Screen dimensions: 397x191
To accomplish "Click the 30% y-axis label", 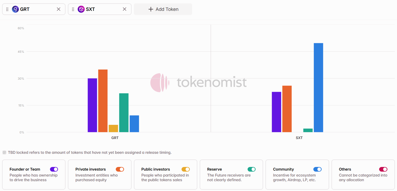I will point(21,79).
